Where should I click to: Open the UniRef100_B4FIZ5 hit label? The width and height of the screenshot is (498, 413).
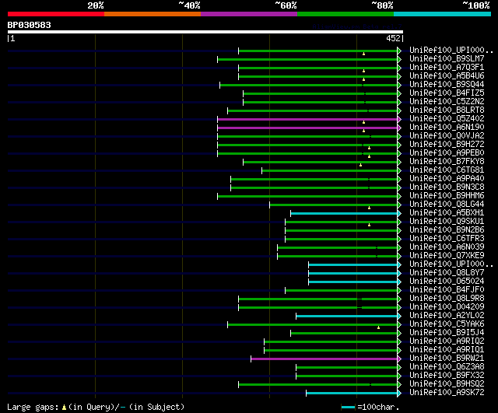point(447,93)
